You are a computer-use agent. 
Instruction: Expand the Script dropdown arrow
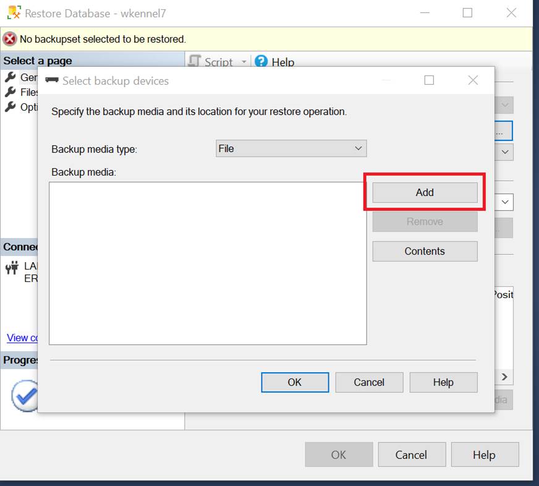[244, 62]
